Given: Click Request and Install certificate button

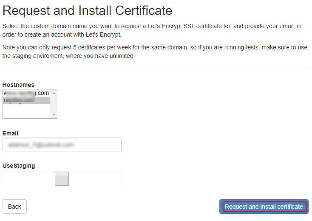Looking at the screenshot, I should pos(264,207).
